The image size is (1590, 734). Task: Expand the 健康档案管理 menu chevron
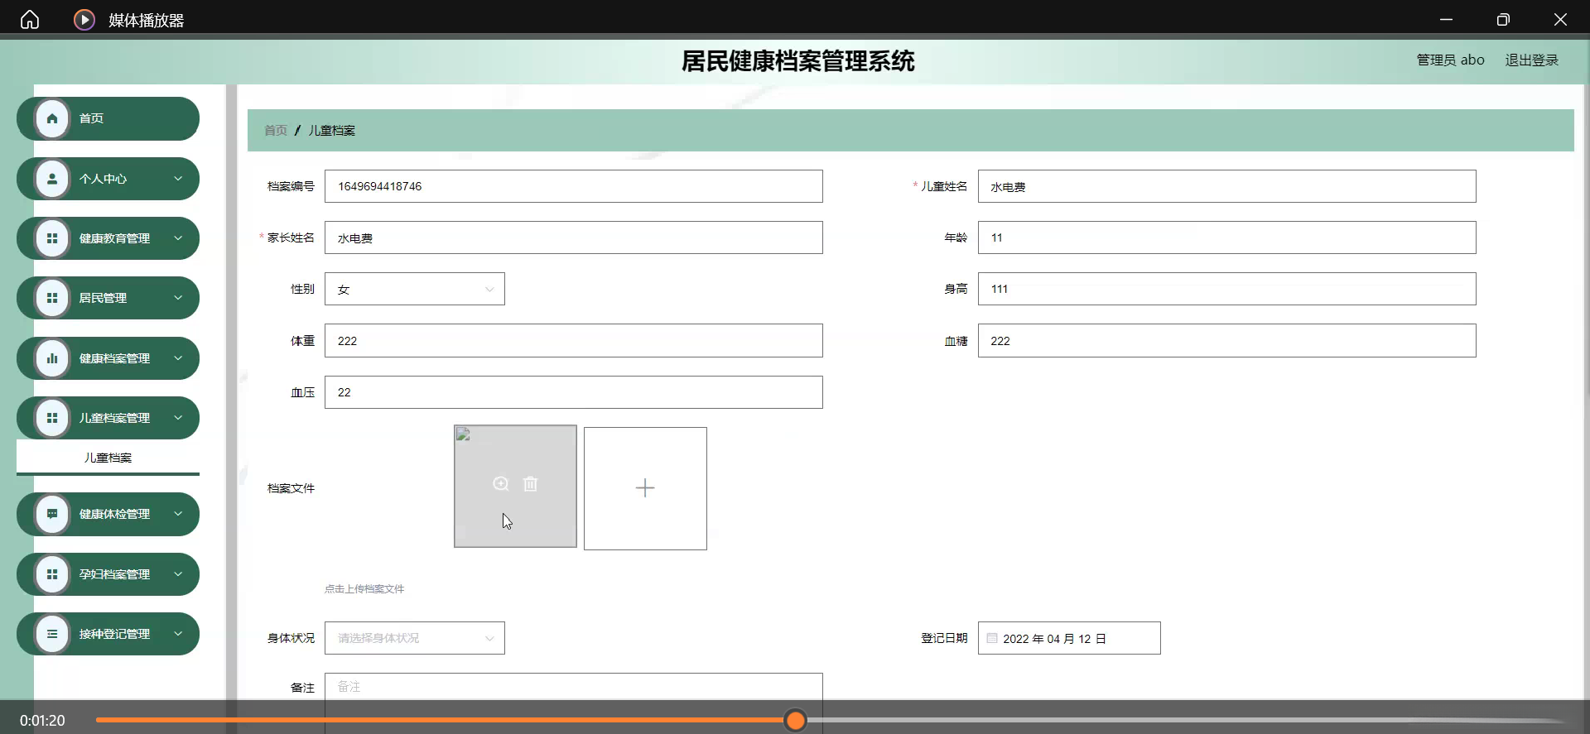tap(178, 358)
